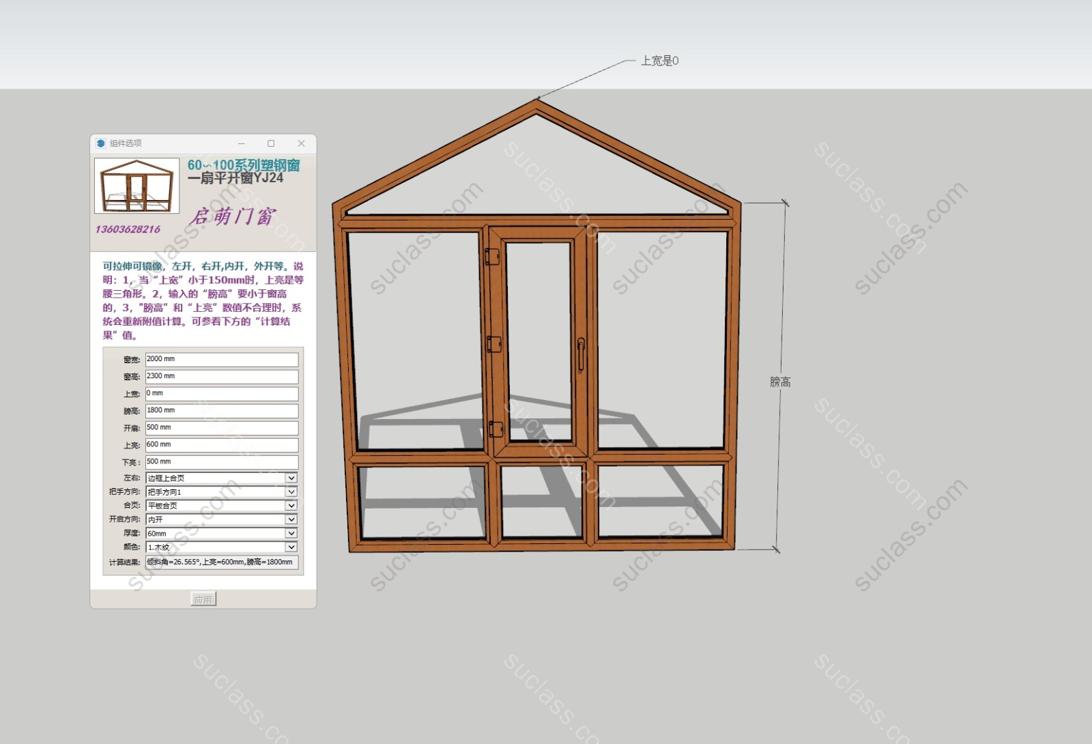Click the 应用 apply button
Screen dimensions: 1092x744
(203, 599)
